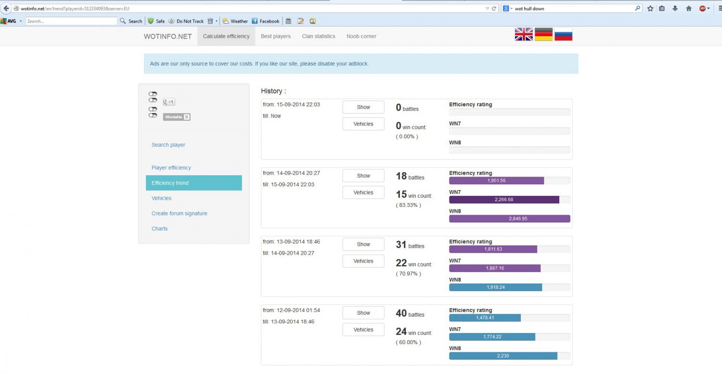The width and height of the screenshot is (722, 373).
Task: Open the Create forum signature link
Action: (x=179, y=213)
